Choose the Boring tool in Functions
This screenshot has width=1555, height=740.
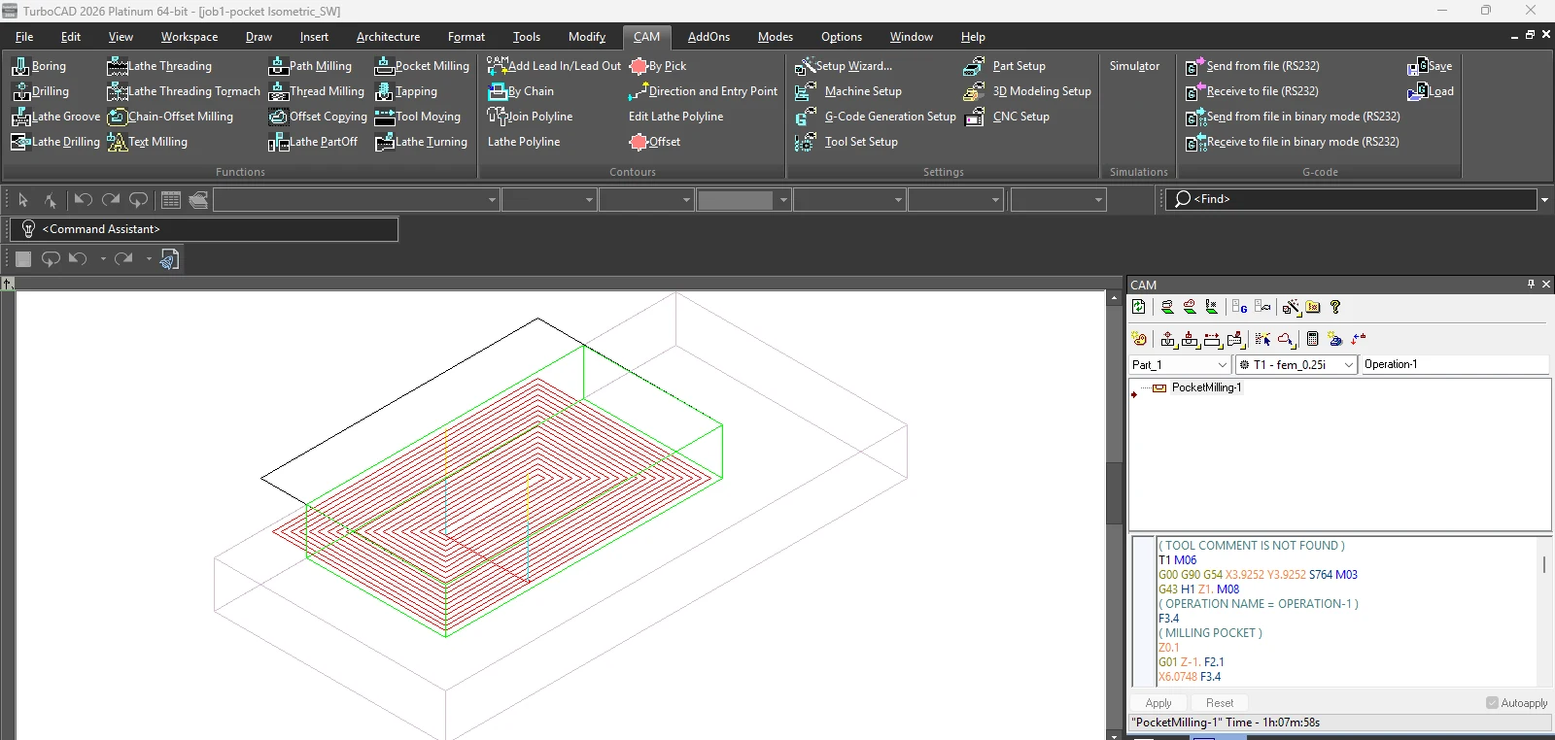click(39, 66)
